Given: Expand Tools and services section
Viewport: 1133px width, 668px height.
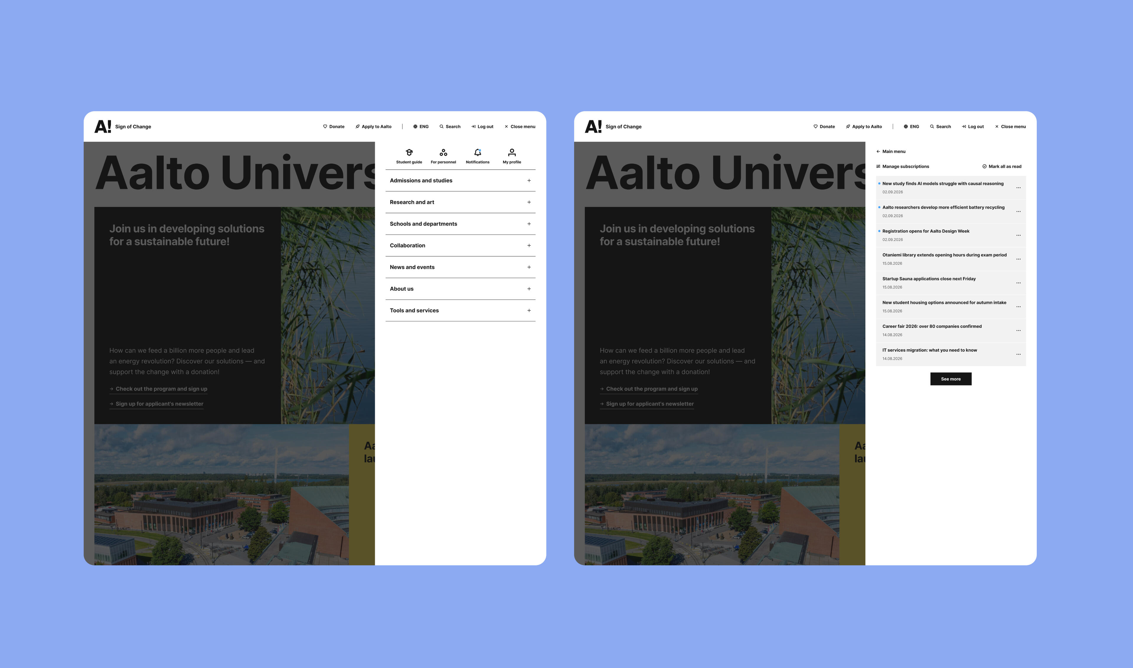Looking at the screenshot, I should click(461, 311).
